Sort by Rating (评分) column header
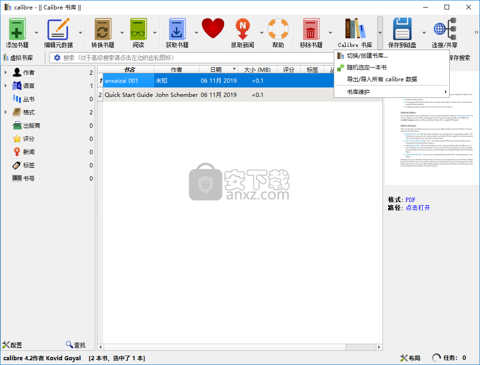 288,70
